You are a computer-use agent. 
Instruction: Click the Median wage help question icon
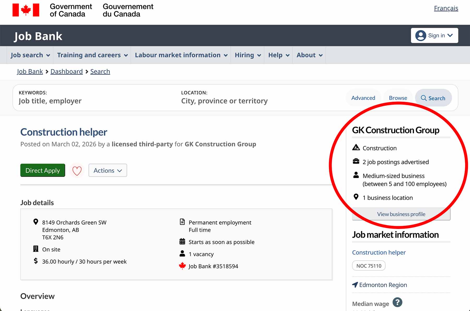(x=397, y=302)
